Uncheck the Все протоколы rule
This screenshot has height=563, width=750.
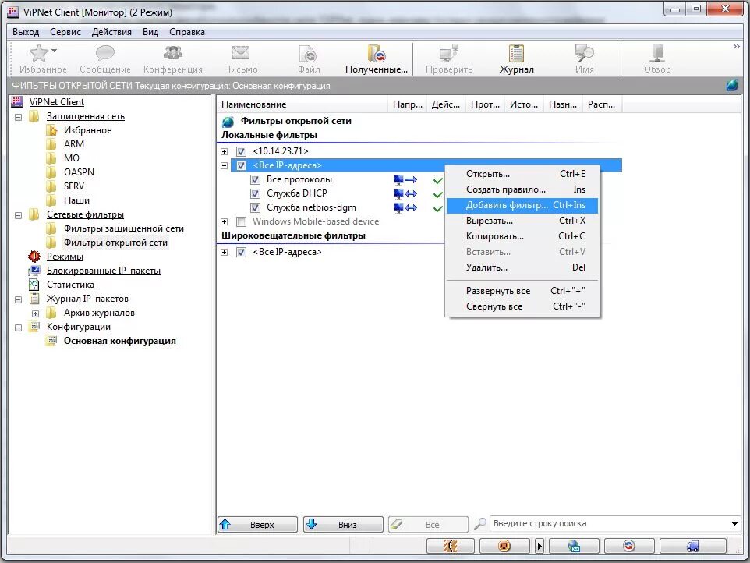coord(256,180)
